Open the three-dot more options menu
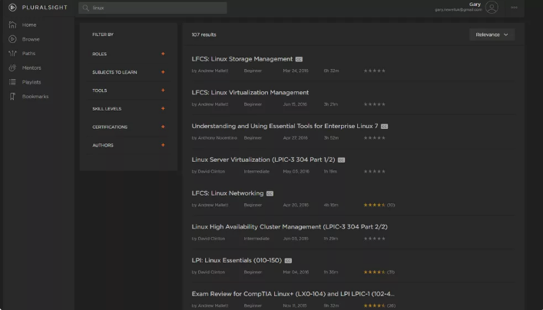Viewport: 543px width, 310px height. point(515,7)
